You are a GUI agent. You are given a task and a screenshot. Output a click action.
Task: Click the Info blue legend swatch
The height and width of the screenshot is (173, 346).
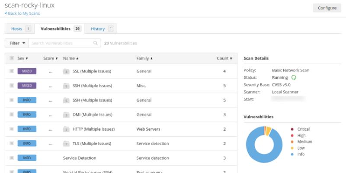292,154
